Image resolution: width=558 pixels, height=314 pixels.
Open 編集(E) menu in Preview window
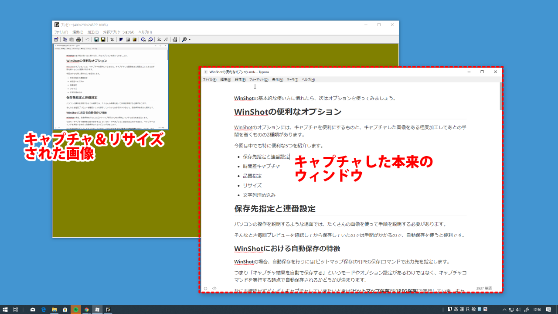click(78, 32)
